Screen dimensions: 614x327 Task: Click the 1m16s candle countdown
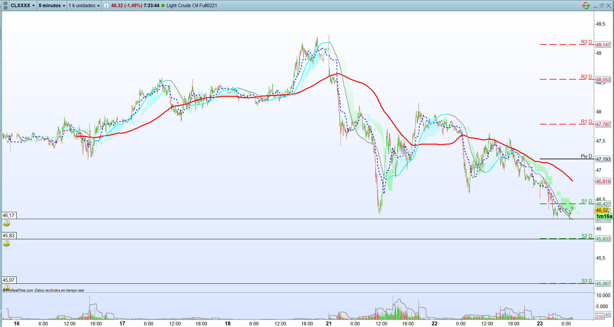point(604,216)
